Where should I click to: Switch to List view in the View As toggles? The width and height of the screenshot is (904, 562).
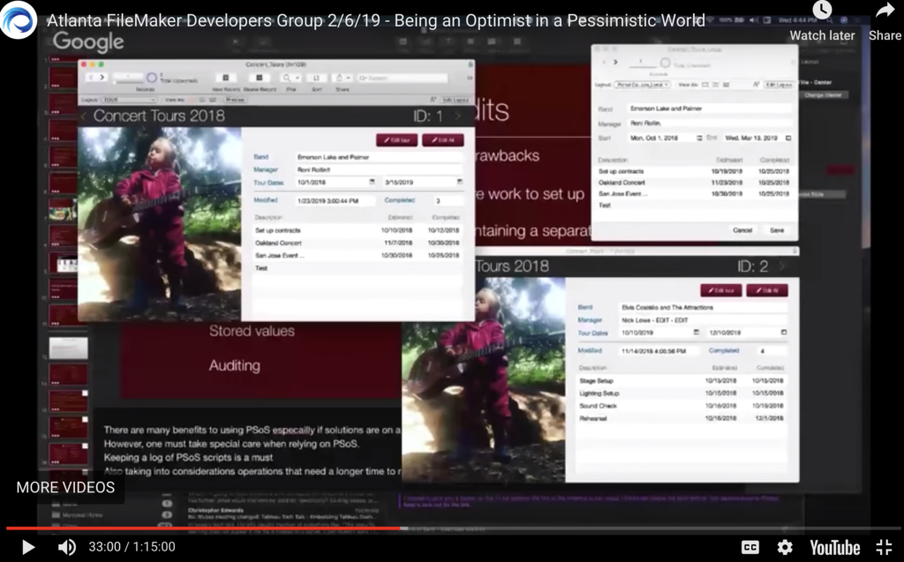[203, 99]
